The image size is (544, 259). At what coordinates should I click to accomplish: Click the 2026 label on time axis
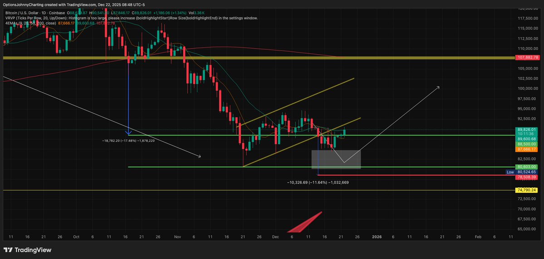(377, 237)
